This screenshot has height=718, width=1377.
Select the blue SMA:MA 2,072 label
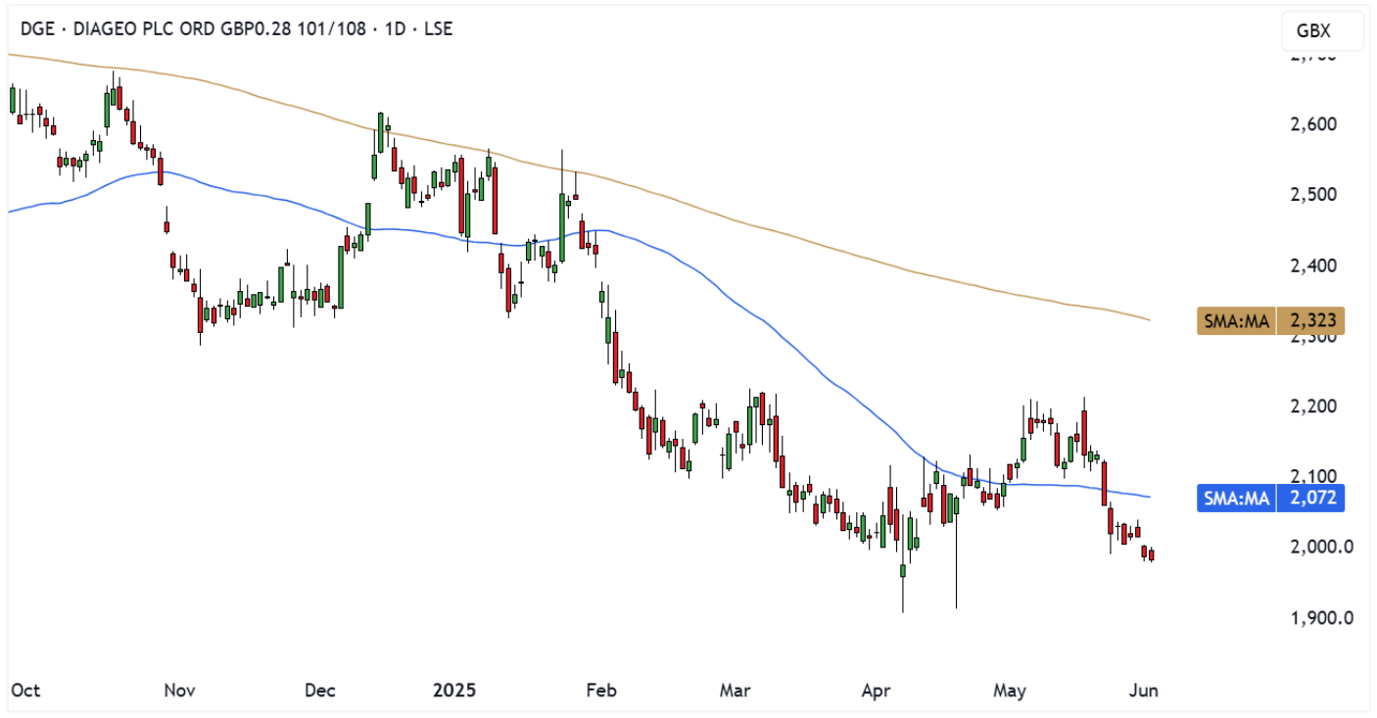[x=1270, y=499]
